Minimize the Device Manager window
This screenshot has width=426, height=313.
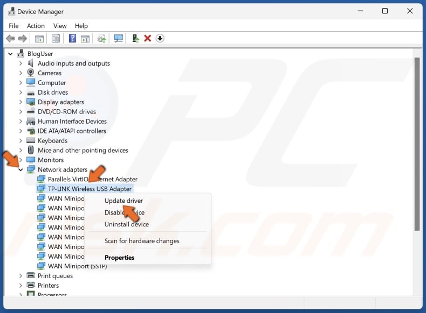tap(360, 11)
